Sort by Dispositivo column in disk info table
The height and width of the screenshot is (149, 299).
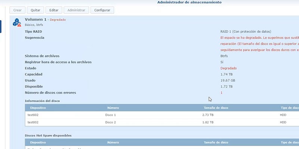click(38, 108)
